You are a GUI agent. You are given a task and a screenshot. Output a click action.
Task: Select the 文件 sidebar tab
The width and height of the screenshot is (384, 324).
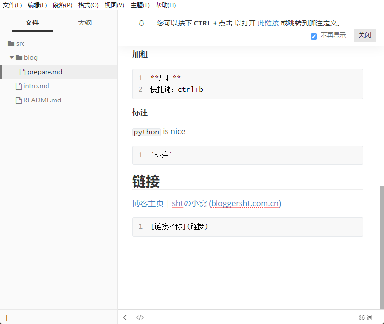point(32,23)
